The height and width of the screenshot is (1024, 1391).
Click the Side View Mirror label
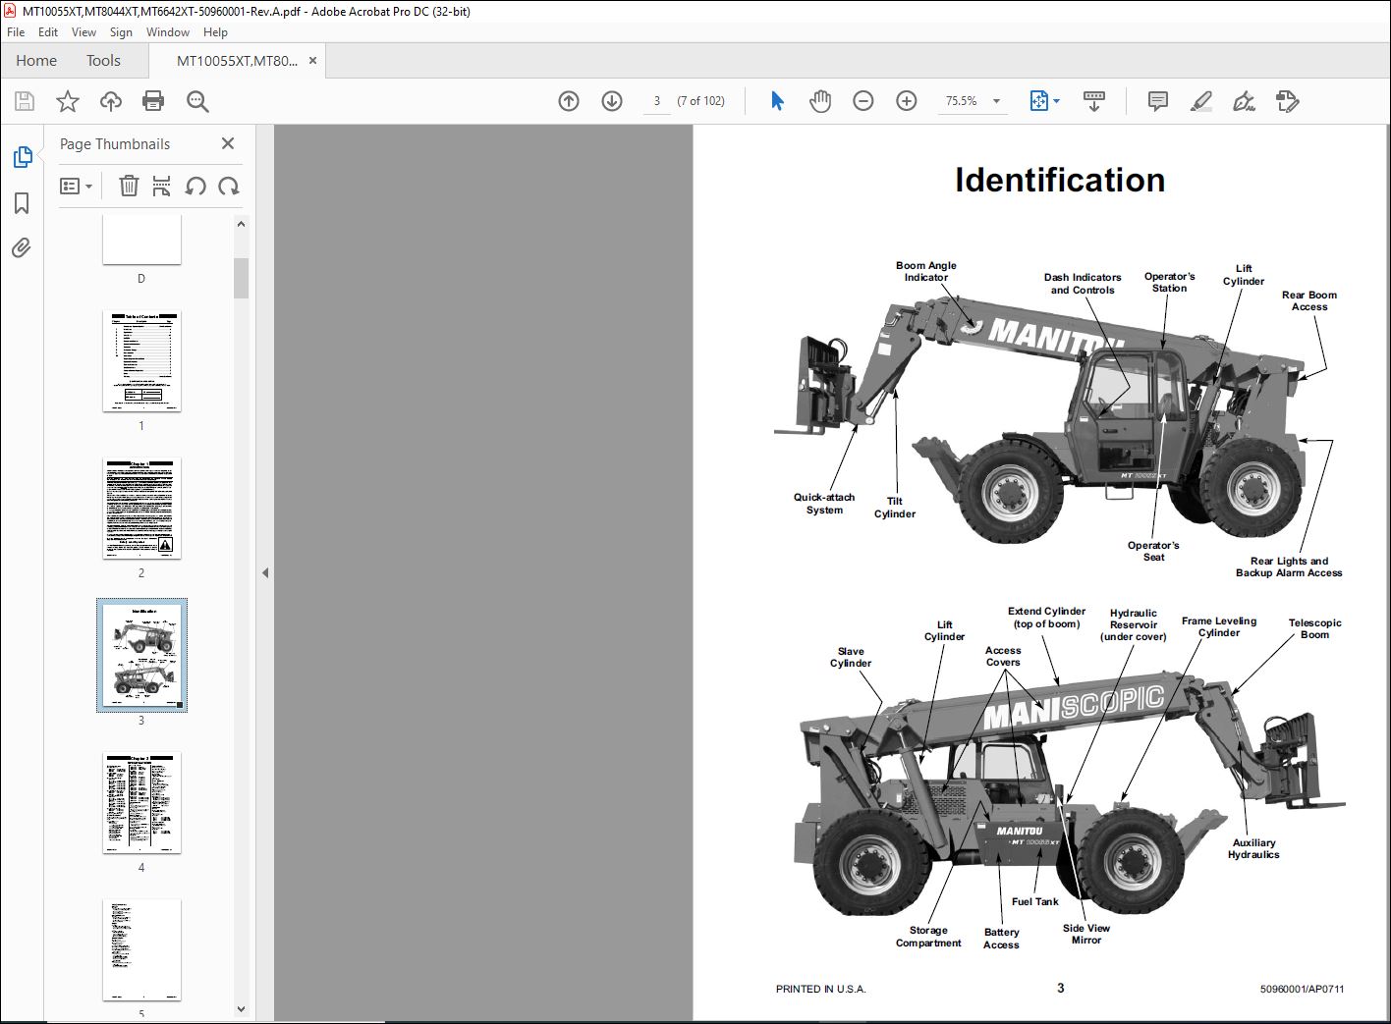[x=1086, y=934]
